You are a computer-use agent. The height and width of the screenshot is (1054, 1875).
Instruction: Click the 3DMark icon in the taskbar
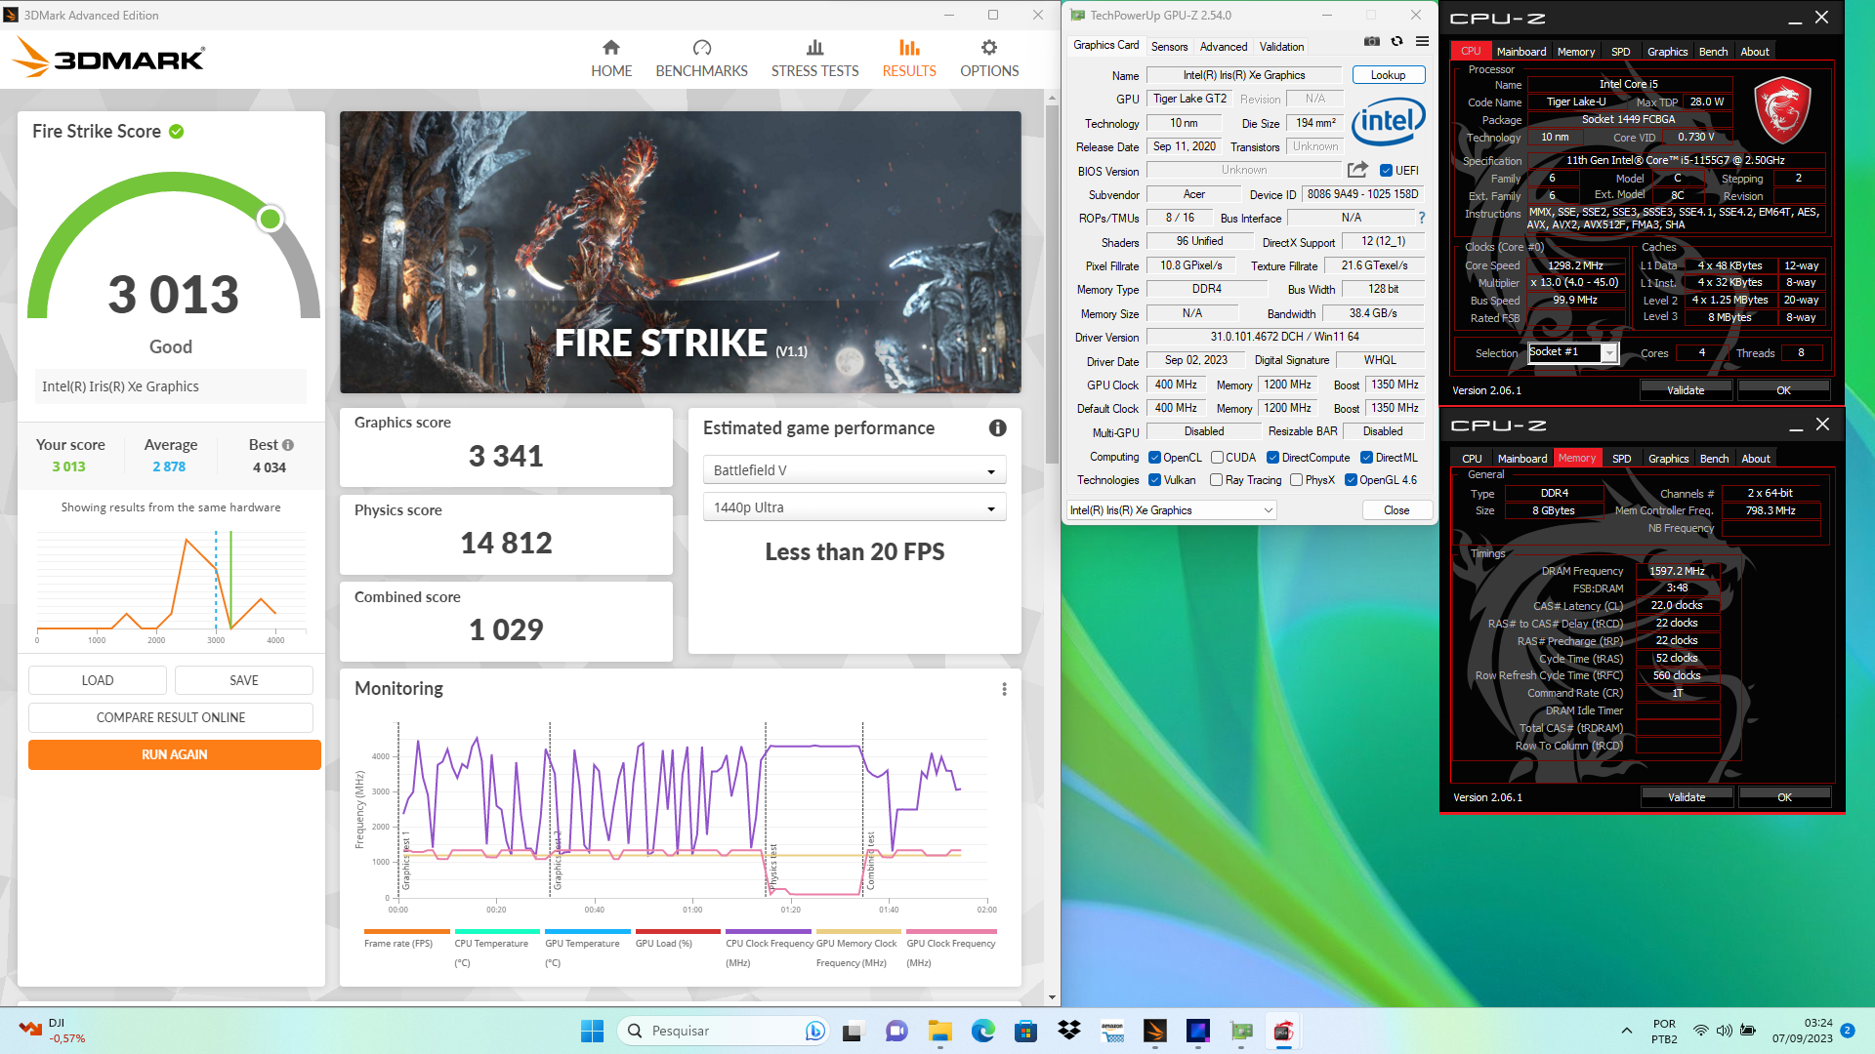(x=1155, y=1031)
